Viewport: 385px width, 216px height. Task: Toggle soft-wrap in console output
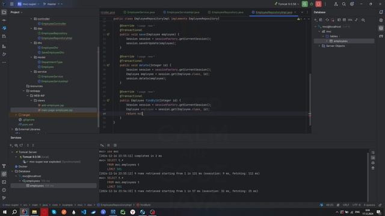pyautogui.click(x=373, y=152)
